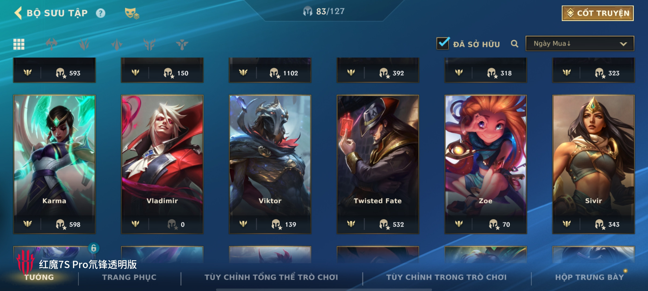Filter by the first role icon after the grid

pos(52,44)
